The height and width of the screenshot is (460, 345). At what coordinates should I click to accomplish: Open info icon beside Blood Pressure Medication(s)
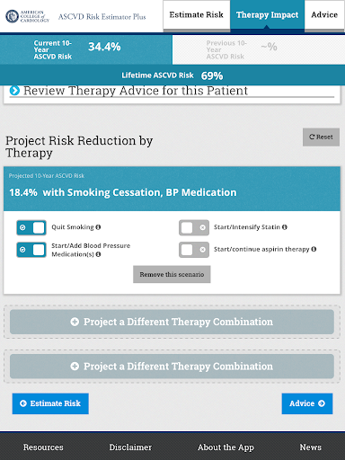click(98, 254)
